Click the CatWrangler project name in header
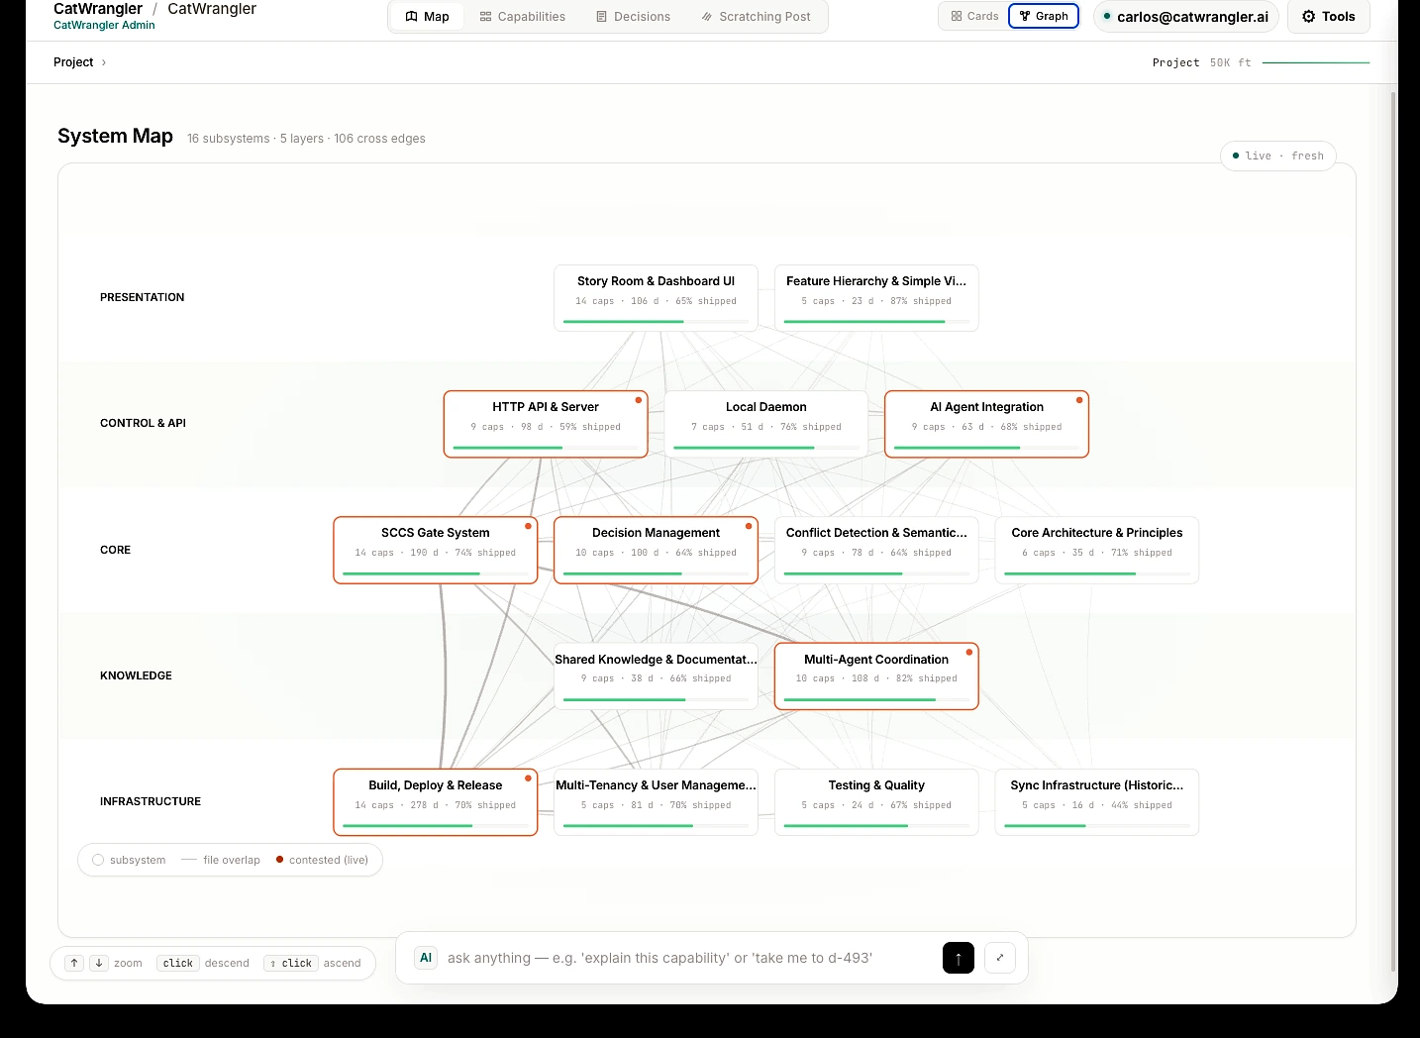The width and height of the screenshot is (1420, 1038). point(212,9)
